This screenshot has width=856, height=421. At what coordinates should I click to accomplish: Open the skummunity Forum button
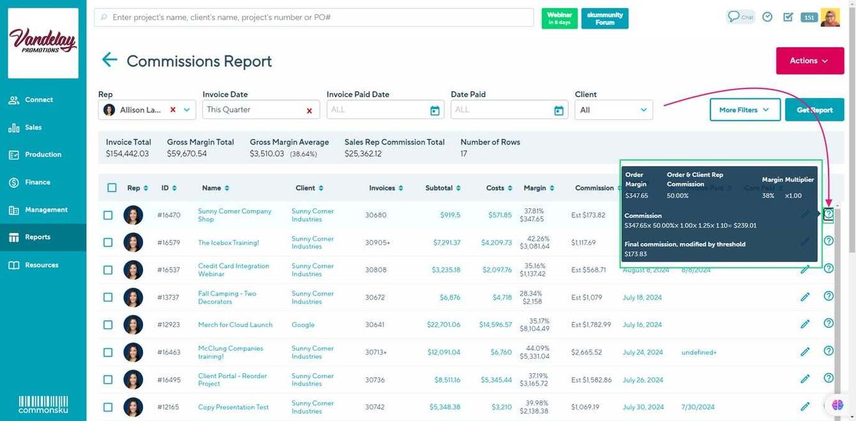coord(604,19)
